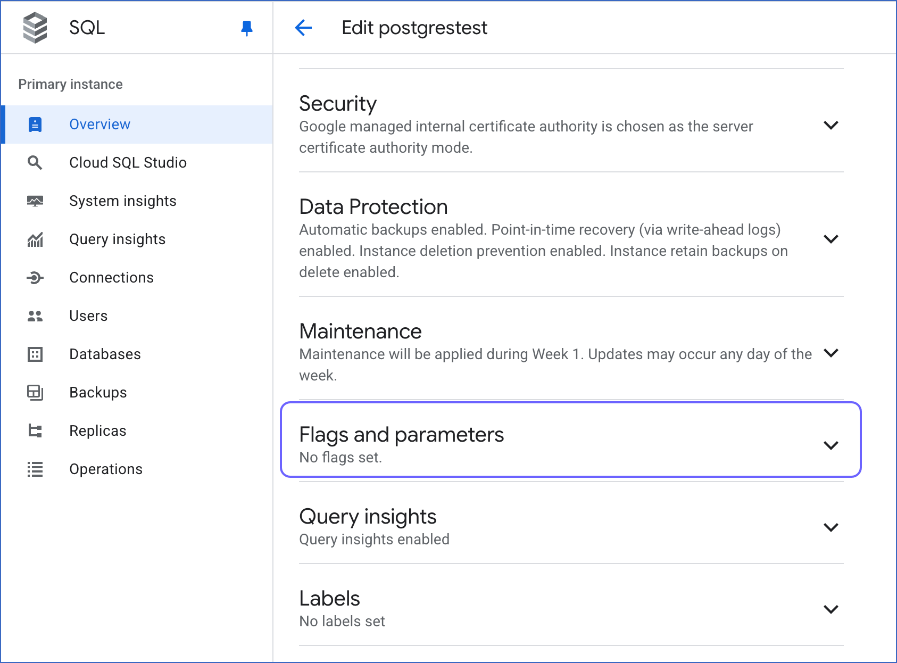This screenshot has height=663, width=897.
Task: Click the Automatic backups enabled description
Action: coord(543,251)
